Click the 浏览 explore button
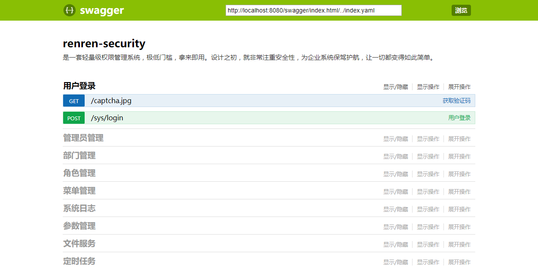 (x=461, y=10)
